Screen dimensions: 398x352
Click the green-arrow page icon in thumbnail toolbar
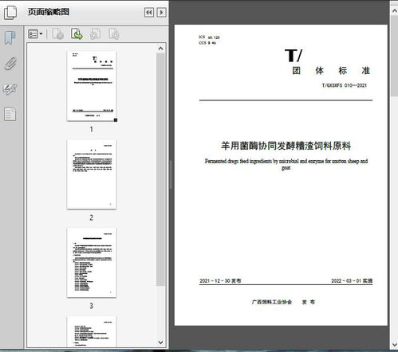pyautogui.click(x=77, y=34)
